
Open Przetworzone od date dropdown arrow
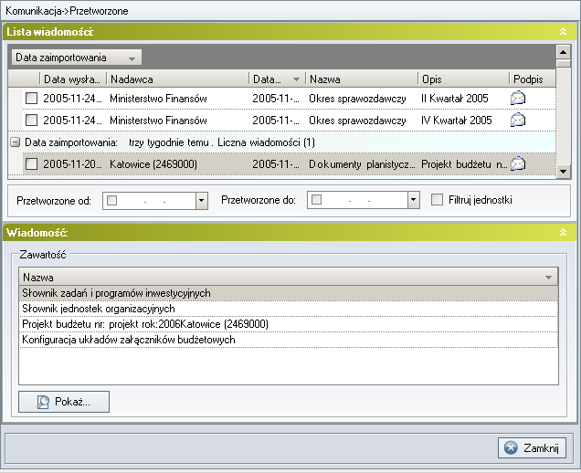coord(201,200)
